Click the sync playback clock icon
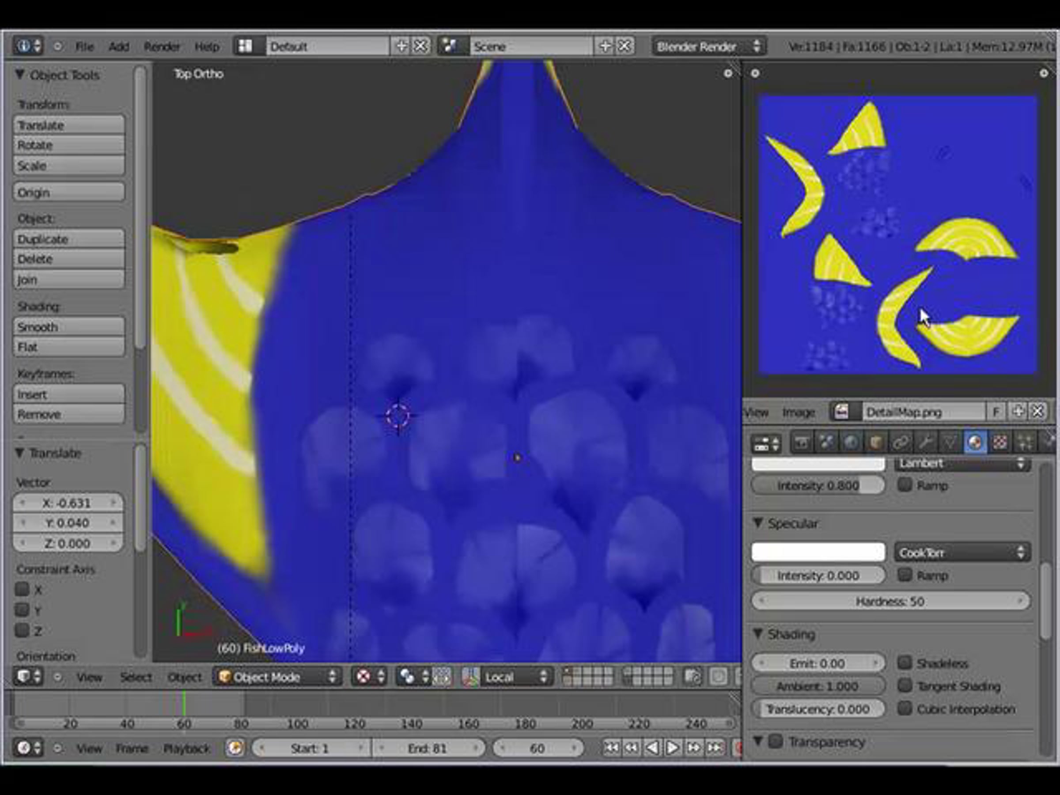Image resolution: width=1060 pixels, height=795 pixels. (x=235, y=748)
